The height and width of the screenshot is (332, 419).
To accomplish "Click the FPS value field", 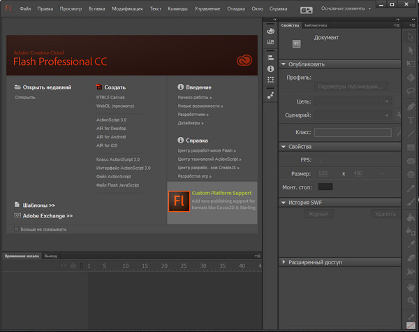I will (x=321, y=160).
